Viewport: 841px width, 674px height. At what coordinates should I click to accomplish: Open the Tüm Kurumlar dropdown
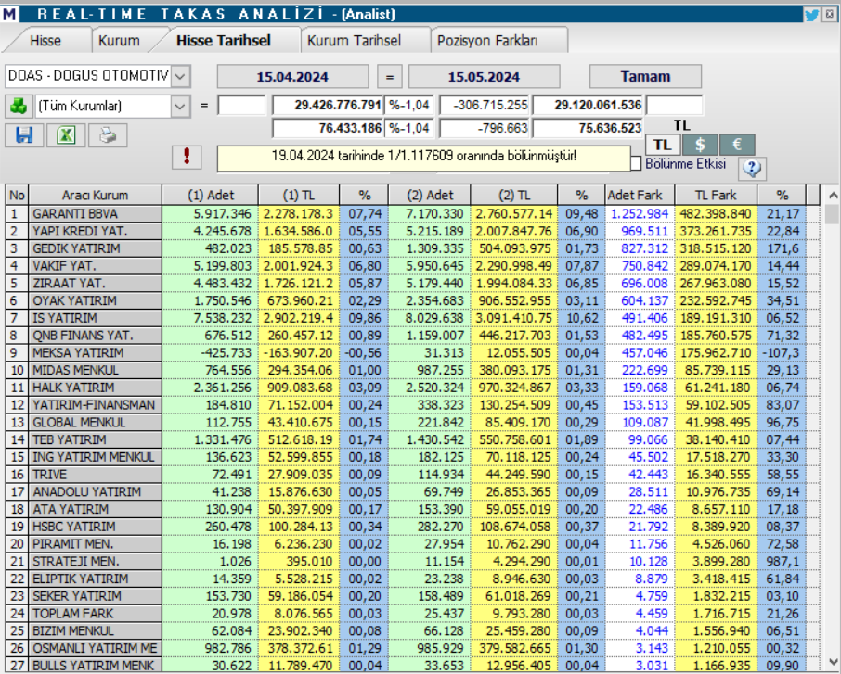180,105
